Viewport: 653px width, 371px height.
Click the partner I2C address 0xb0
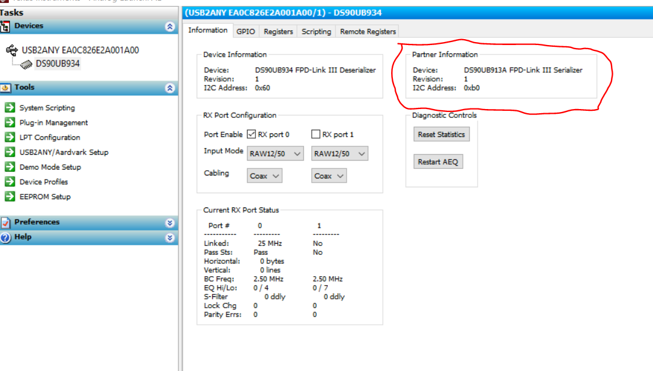[x=472, y=88]
